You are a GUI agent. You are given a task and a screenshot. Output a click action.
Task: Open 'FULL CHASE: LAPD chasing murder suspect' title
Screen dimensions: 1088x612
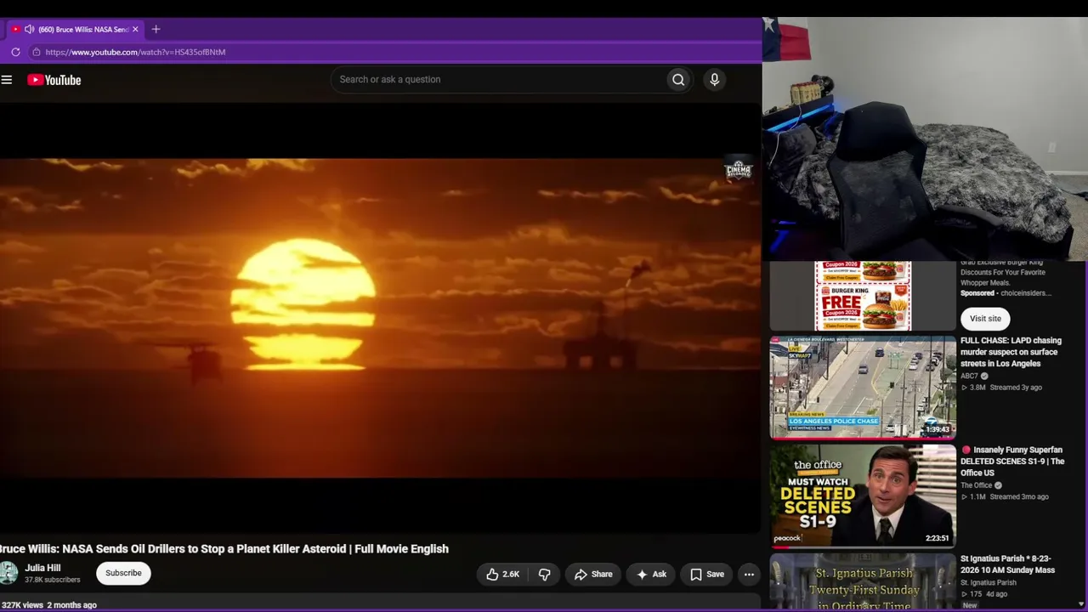(x=1011, y=352)
